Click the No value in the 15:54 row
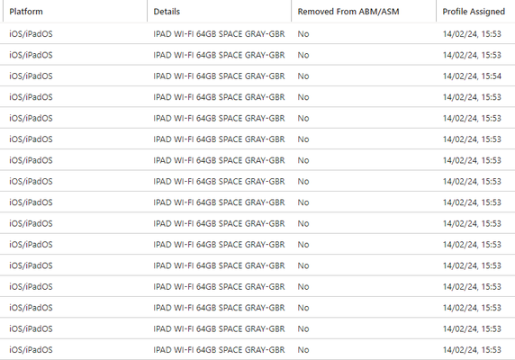 (x=303, y=76)
